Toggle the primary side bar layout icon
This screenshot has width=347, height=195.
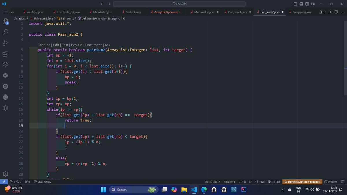(295, 4)
